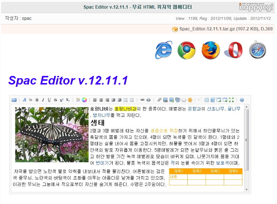Toggle bold formatting
Image resolution: width=277 pixels, height=204 pixels.
[37, 100]
